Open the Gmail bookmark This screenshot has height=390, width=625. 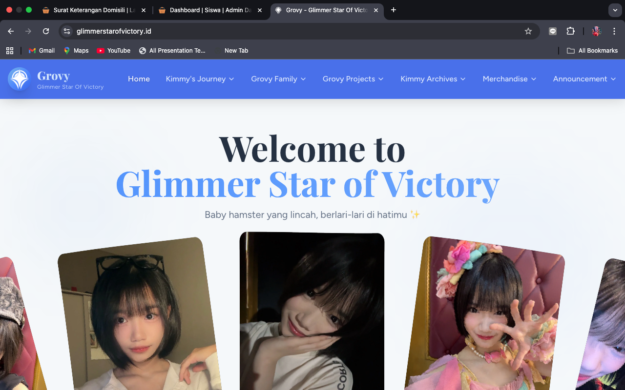[42, 51]
